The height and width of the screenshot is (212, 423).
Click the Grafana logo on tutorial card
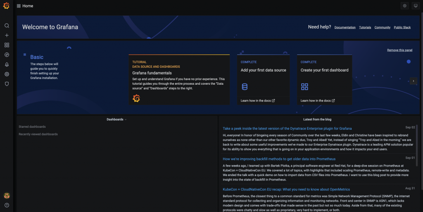tap(136, 98)
